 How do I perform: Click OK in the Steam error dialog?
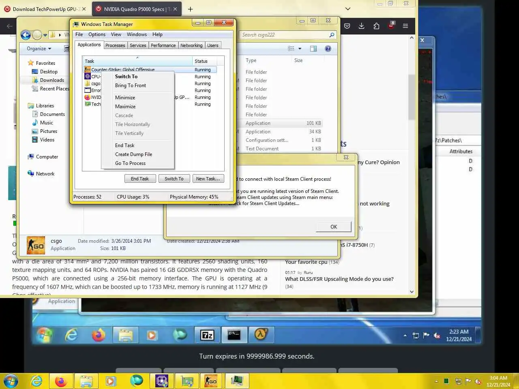[x=334, y=227]
